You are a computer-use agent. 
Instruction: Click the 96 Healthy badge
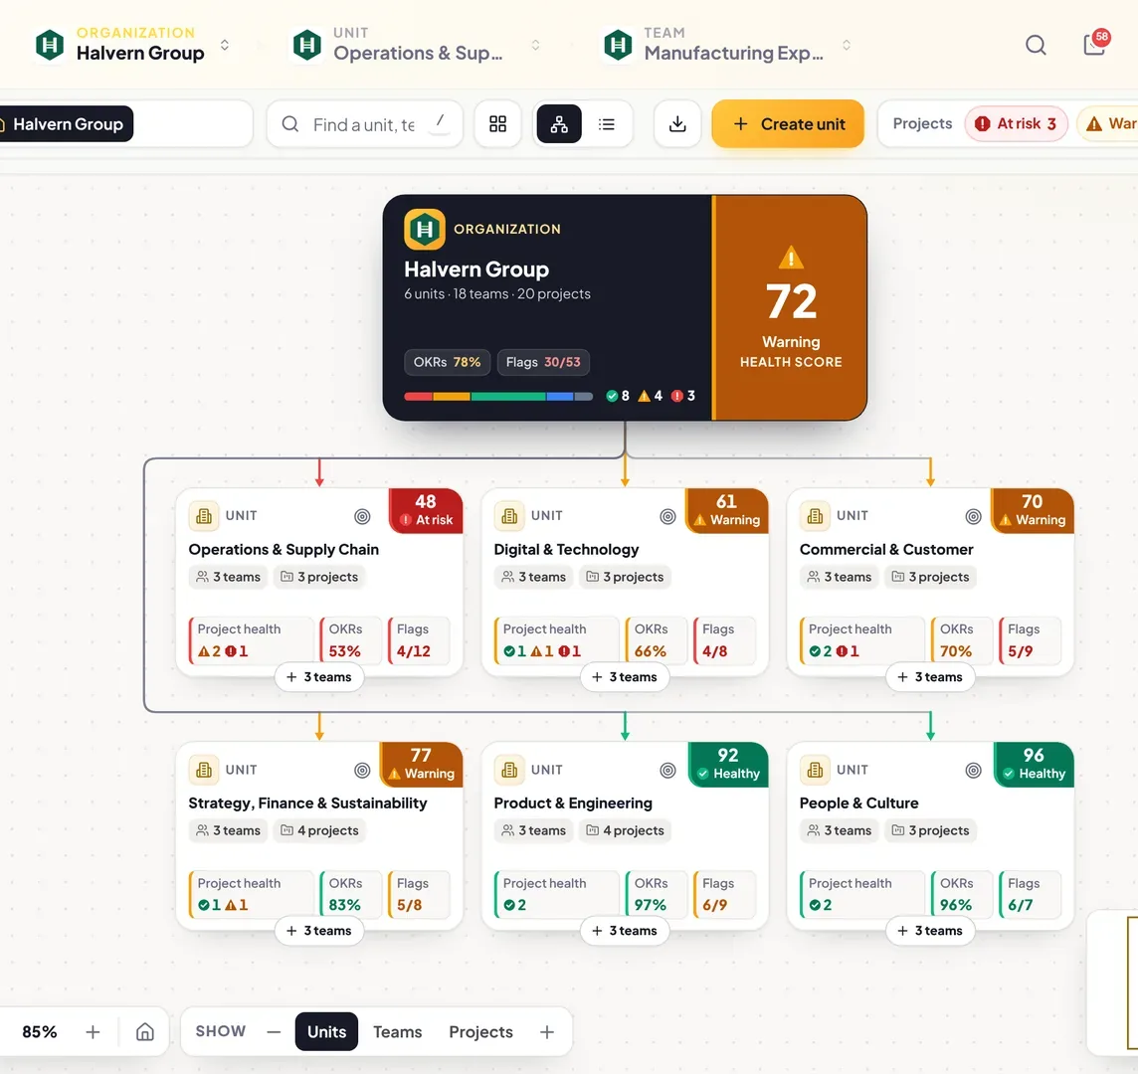pos(1034,765)
